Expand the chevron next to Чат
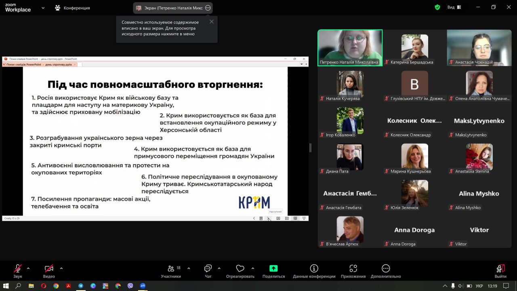517x291 pixels. pos(219,268)
